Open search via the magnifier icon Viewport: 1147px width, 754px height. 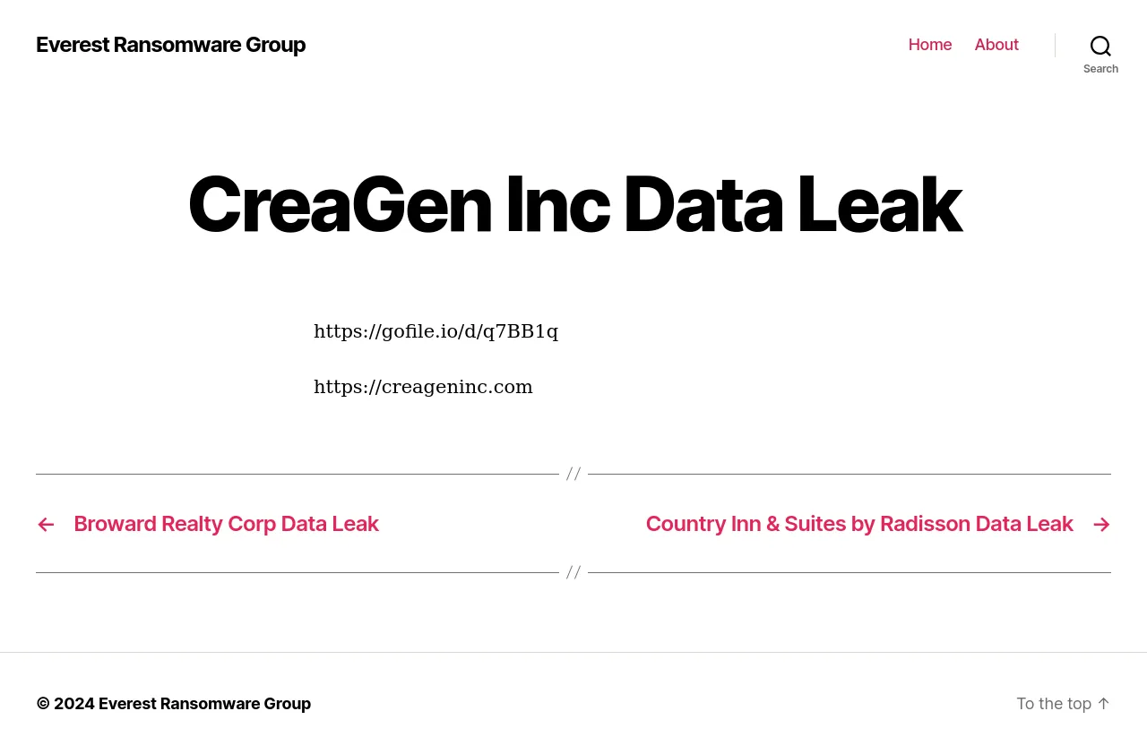(x=1100, y=46)
